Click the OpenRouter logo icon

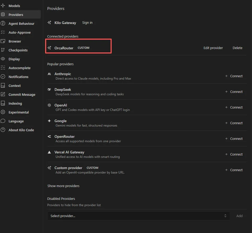(49, 136)
